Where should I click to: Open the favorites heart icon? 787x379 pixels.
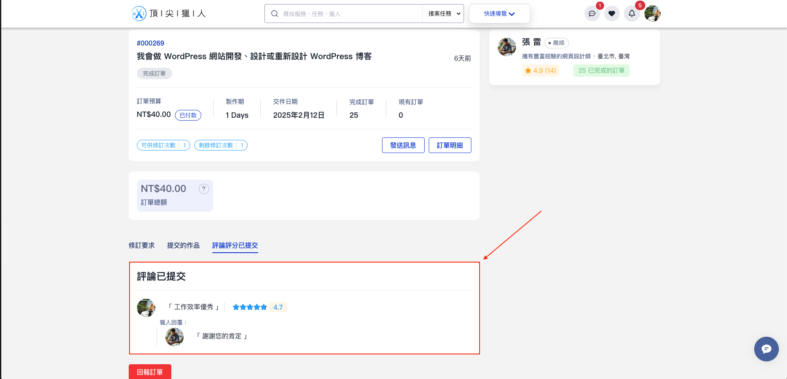(612, 14)
